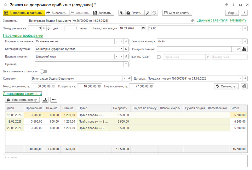Click the 'Детализация стоимости' section header
The width and height of the screenshot is (252, 170).
click(22, 94)
